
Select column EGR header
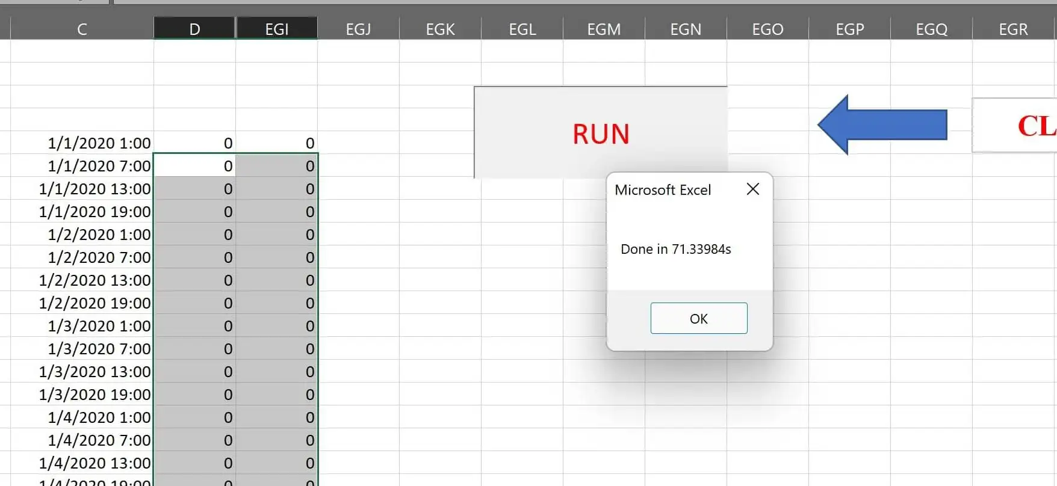1013,29
